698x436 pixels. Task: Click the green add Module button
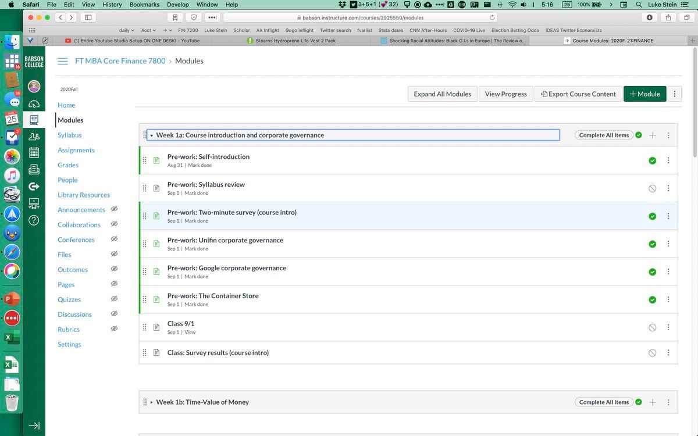[x=644, y=94]
